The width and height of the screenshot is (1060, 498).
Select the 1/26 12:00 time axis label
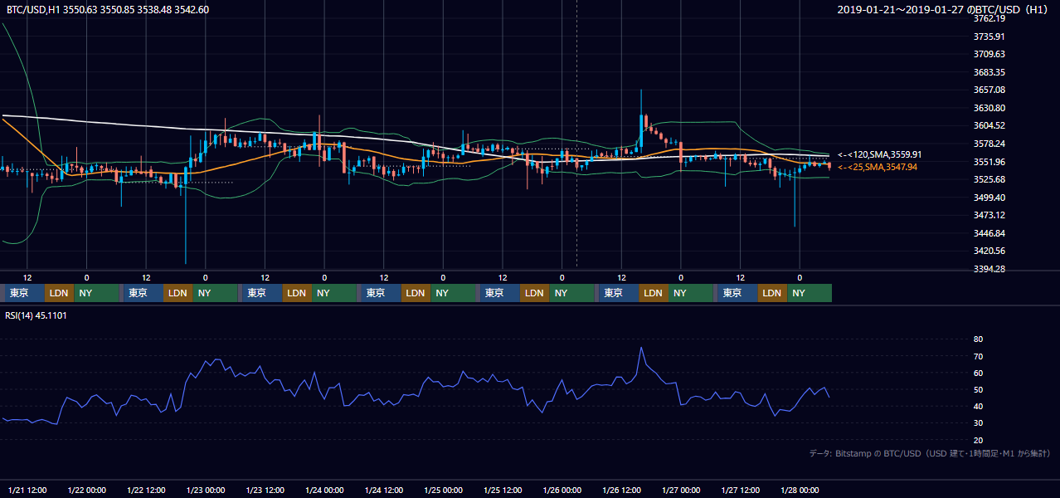[622, 490]
